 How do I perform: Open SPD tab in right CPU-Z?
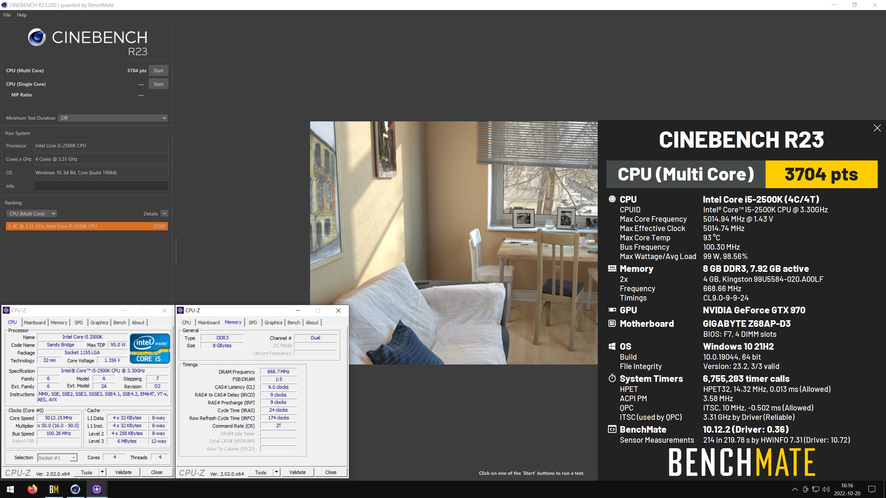point(253,322)
